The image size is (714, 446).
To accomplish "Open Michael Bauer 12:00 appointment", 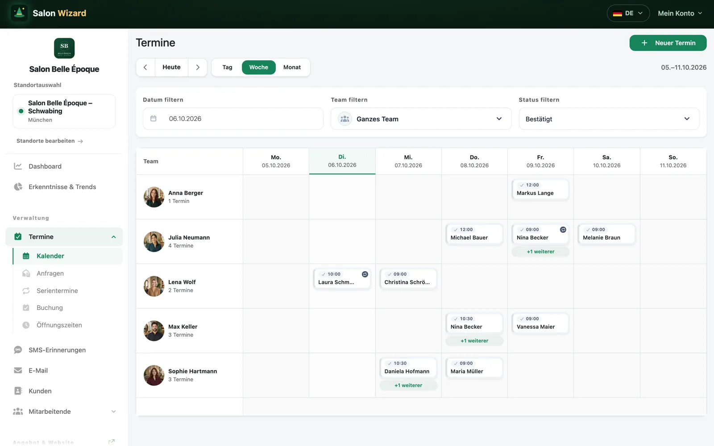I will (x=474, y=234).
